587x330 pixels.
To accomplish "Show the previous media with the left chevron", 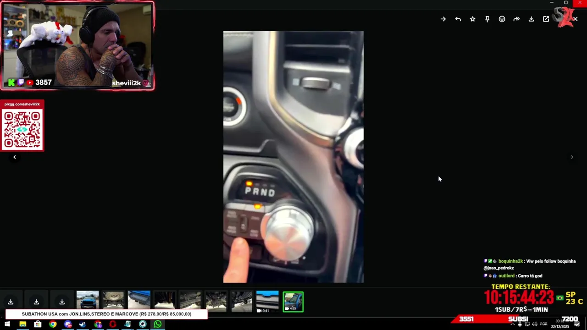I will [14, 157].
